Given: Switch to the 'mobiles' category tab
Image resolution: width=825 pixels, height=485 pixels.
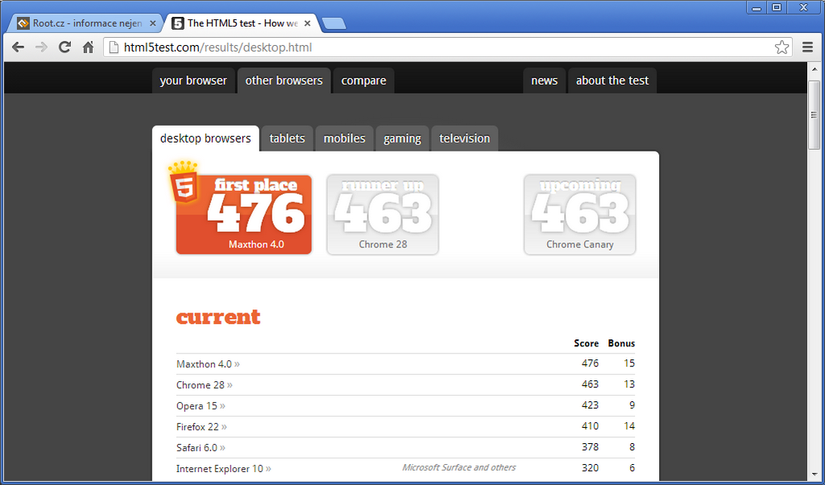Looking at the screenshot, I should 345,139.
